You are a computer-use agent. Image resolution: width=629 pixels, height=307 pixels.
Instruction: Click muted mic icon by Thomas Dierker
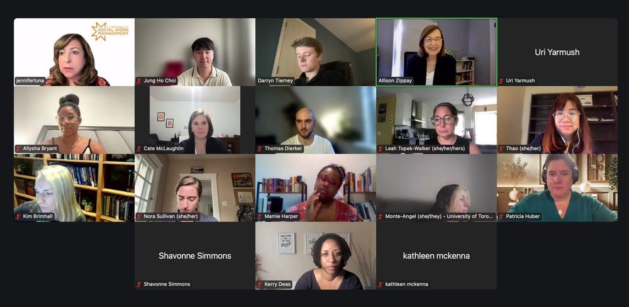[260, 149]
